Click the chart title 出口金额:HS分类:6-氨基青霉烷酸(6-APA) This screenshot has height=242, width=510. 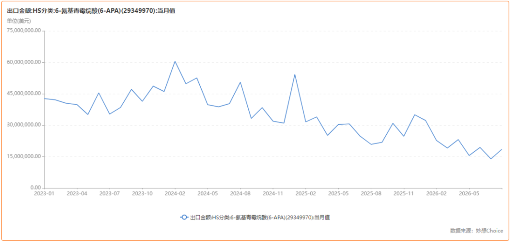coord(92,11)
